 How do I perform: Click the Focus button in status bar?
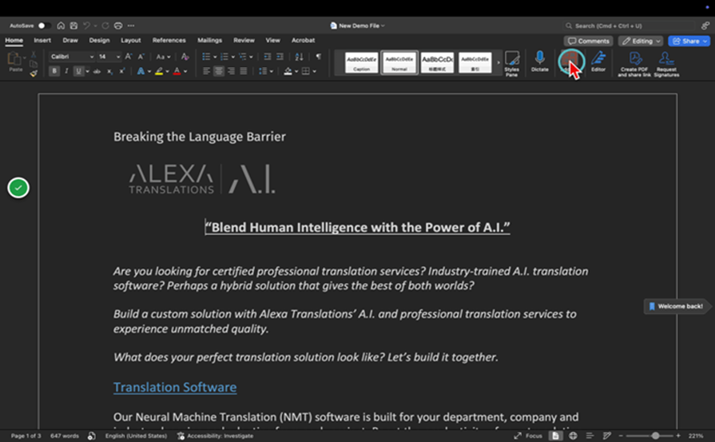pyautogui.click(x=528, y=436)
